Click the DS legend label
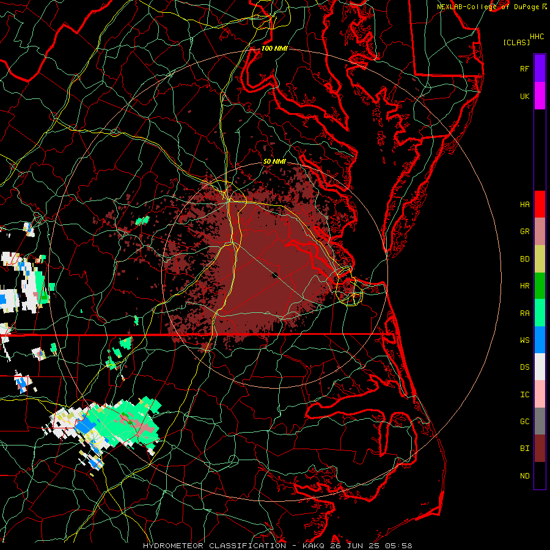550x550 pixels. [525, 367]
